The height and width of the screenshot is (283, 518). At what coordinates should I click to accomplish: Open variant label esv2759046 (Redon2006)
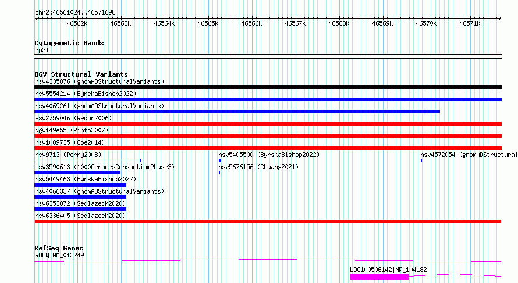coord(73,118)
